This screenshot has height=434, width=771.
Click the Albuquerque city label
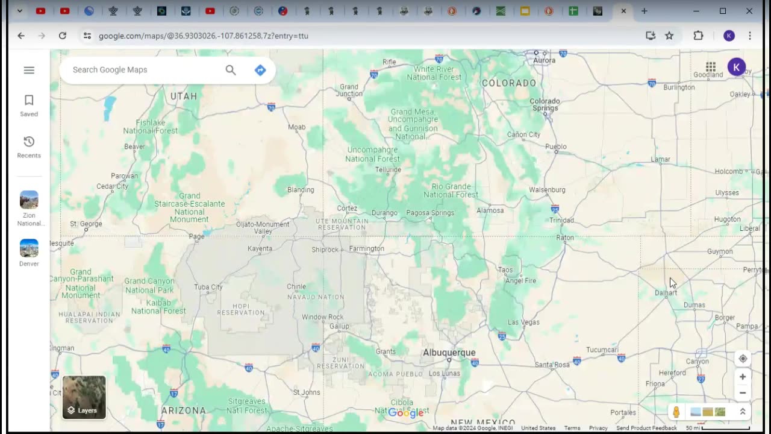coord(449,353)
